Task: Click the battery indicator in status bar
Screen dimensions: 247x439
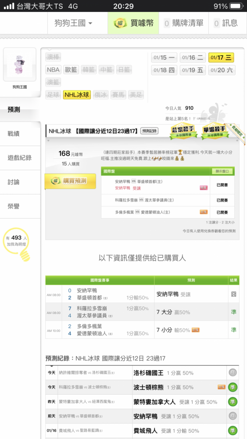Action: 236,6
